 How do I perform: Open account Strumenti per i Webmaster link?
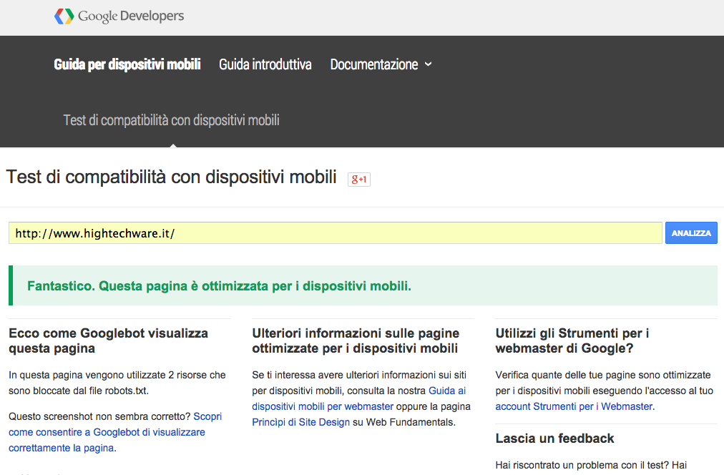[x=574, y=406]
